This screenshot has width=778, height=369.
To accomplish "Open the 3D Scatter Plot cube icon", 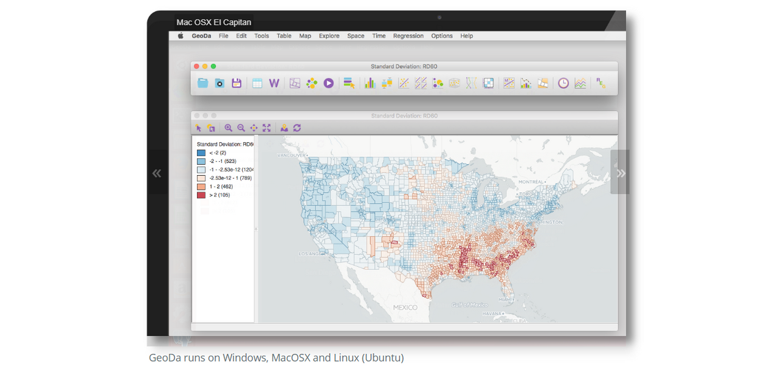I will 455,83.
